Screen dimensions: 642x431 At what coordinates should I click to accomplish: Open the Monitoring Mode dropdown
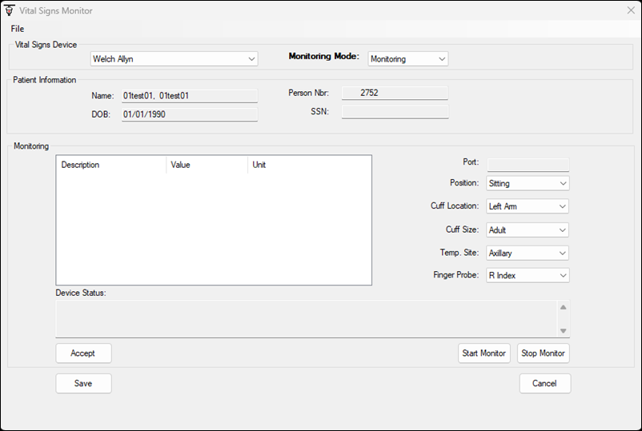[x=407, y=59]
